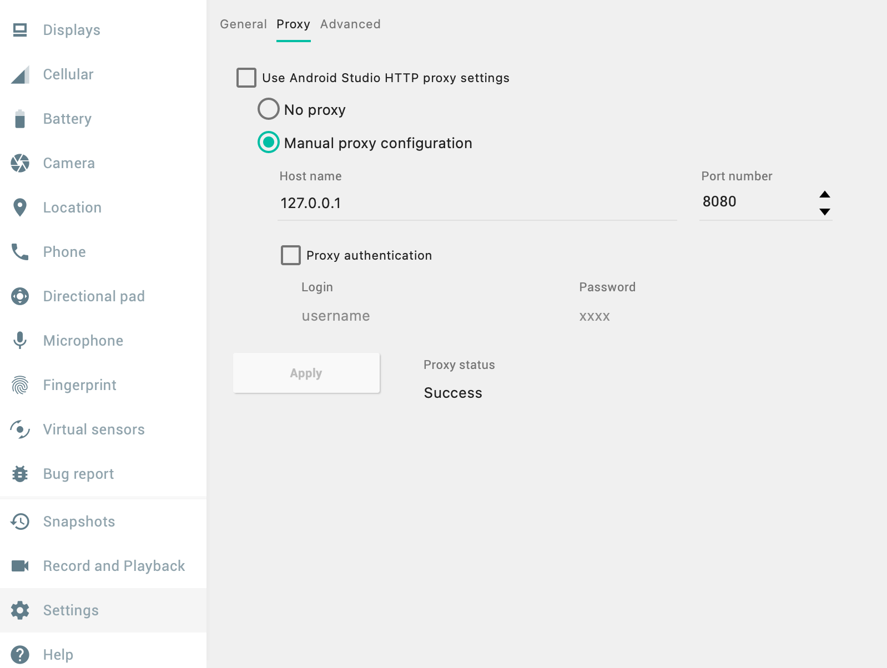Open the Bug report icon
Screen dimensions: 887x668
(21, 474)
